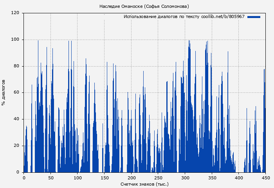Click the y-axis tick label 20
This screenshot has width=274, height=188.
pyautogui.click(x=16, y=146)
